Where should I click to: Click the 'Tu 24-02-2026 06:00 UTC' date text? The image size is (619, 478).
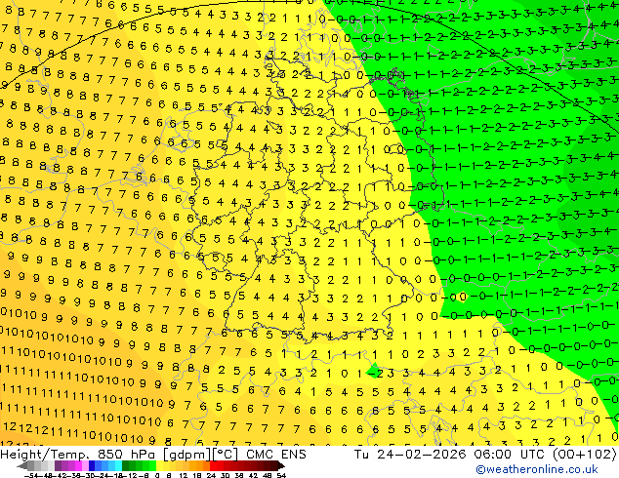[x=449, y=455]
